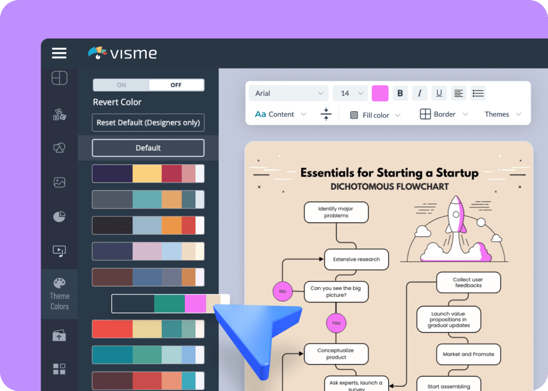Click the pink text color swatch
The height and width of the screenshot is (391, 548).
380,93
